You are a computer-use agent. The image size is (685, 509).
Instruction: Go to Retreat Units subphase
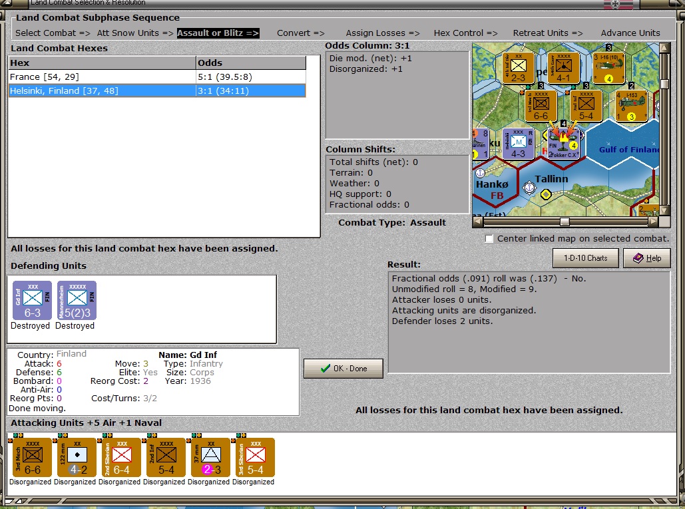(x=548, y=33)
